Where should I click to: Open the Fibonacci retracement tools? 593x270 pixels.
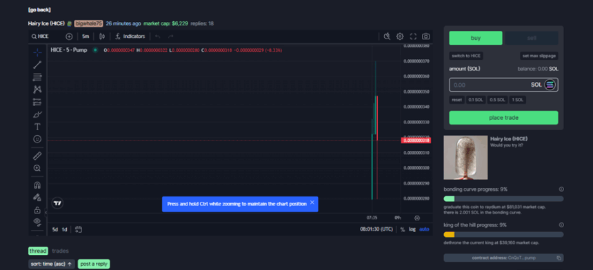tap(37, 77)
